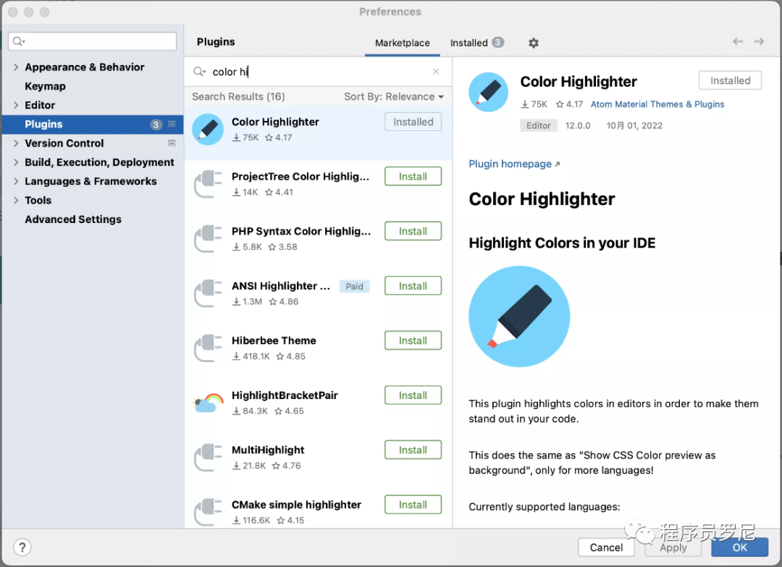Click the Hiberbee Theme plug icon
This screenshot has height=567, width=782.
tap(208, 348)
